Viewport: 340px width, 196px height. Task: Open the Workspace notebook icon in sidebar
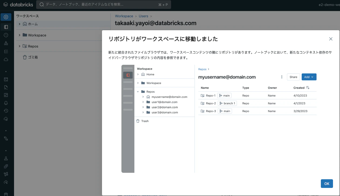[x=6, y=27]
